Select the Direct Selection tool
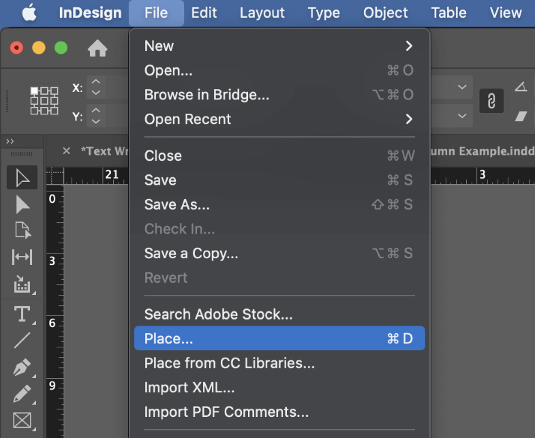 click(x=22, y=204)
